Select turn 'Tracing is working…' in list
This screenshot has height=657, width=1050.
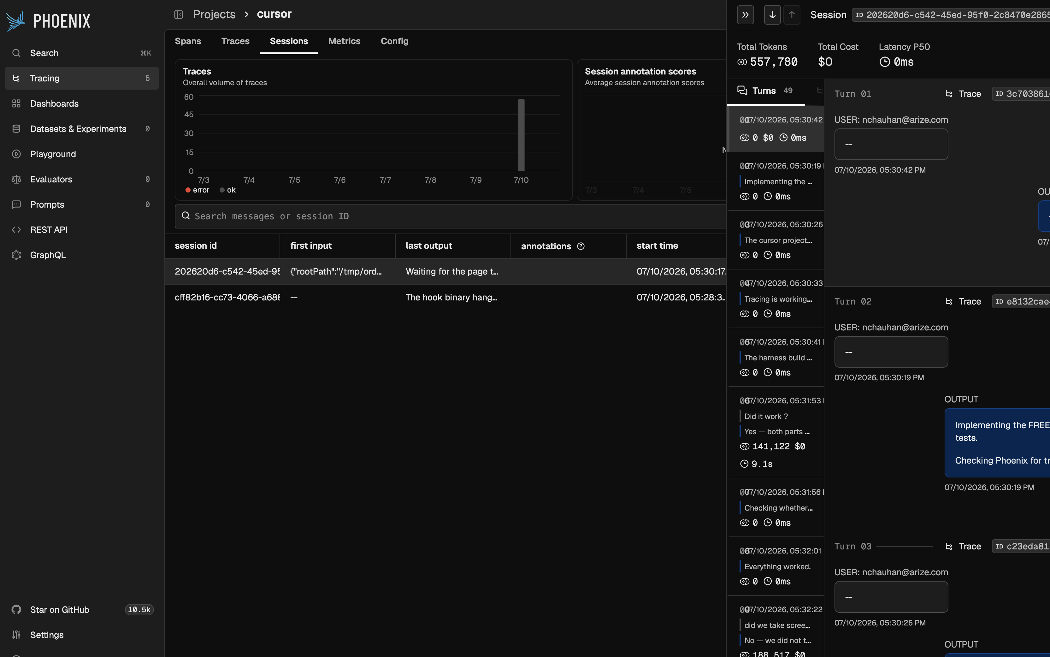(x=776, y=299)
